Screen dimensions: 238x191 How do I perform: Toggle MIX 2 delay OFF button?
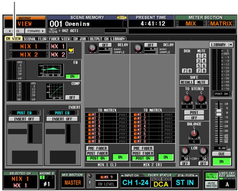tap(151, 45)
